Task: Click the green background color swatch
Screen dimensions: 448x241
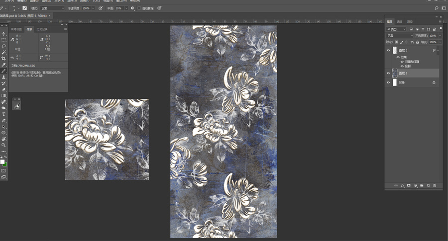Action: pyautogui.click(x=5, y=164)
